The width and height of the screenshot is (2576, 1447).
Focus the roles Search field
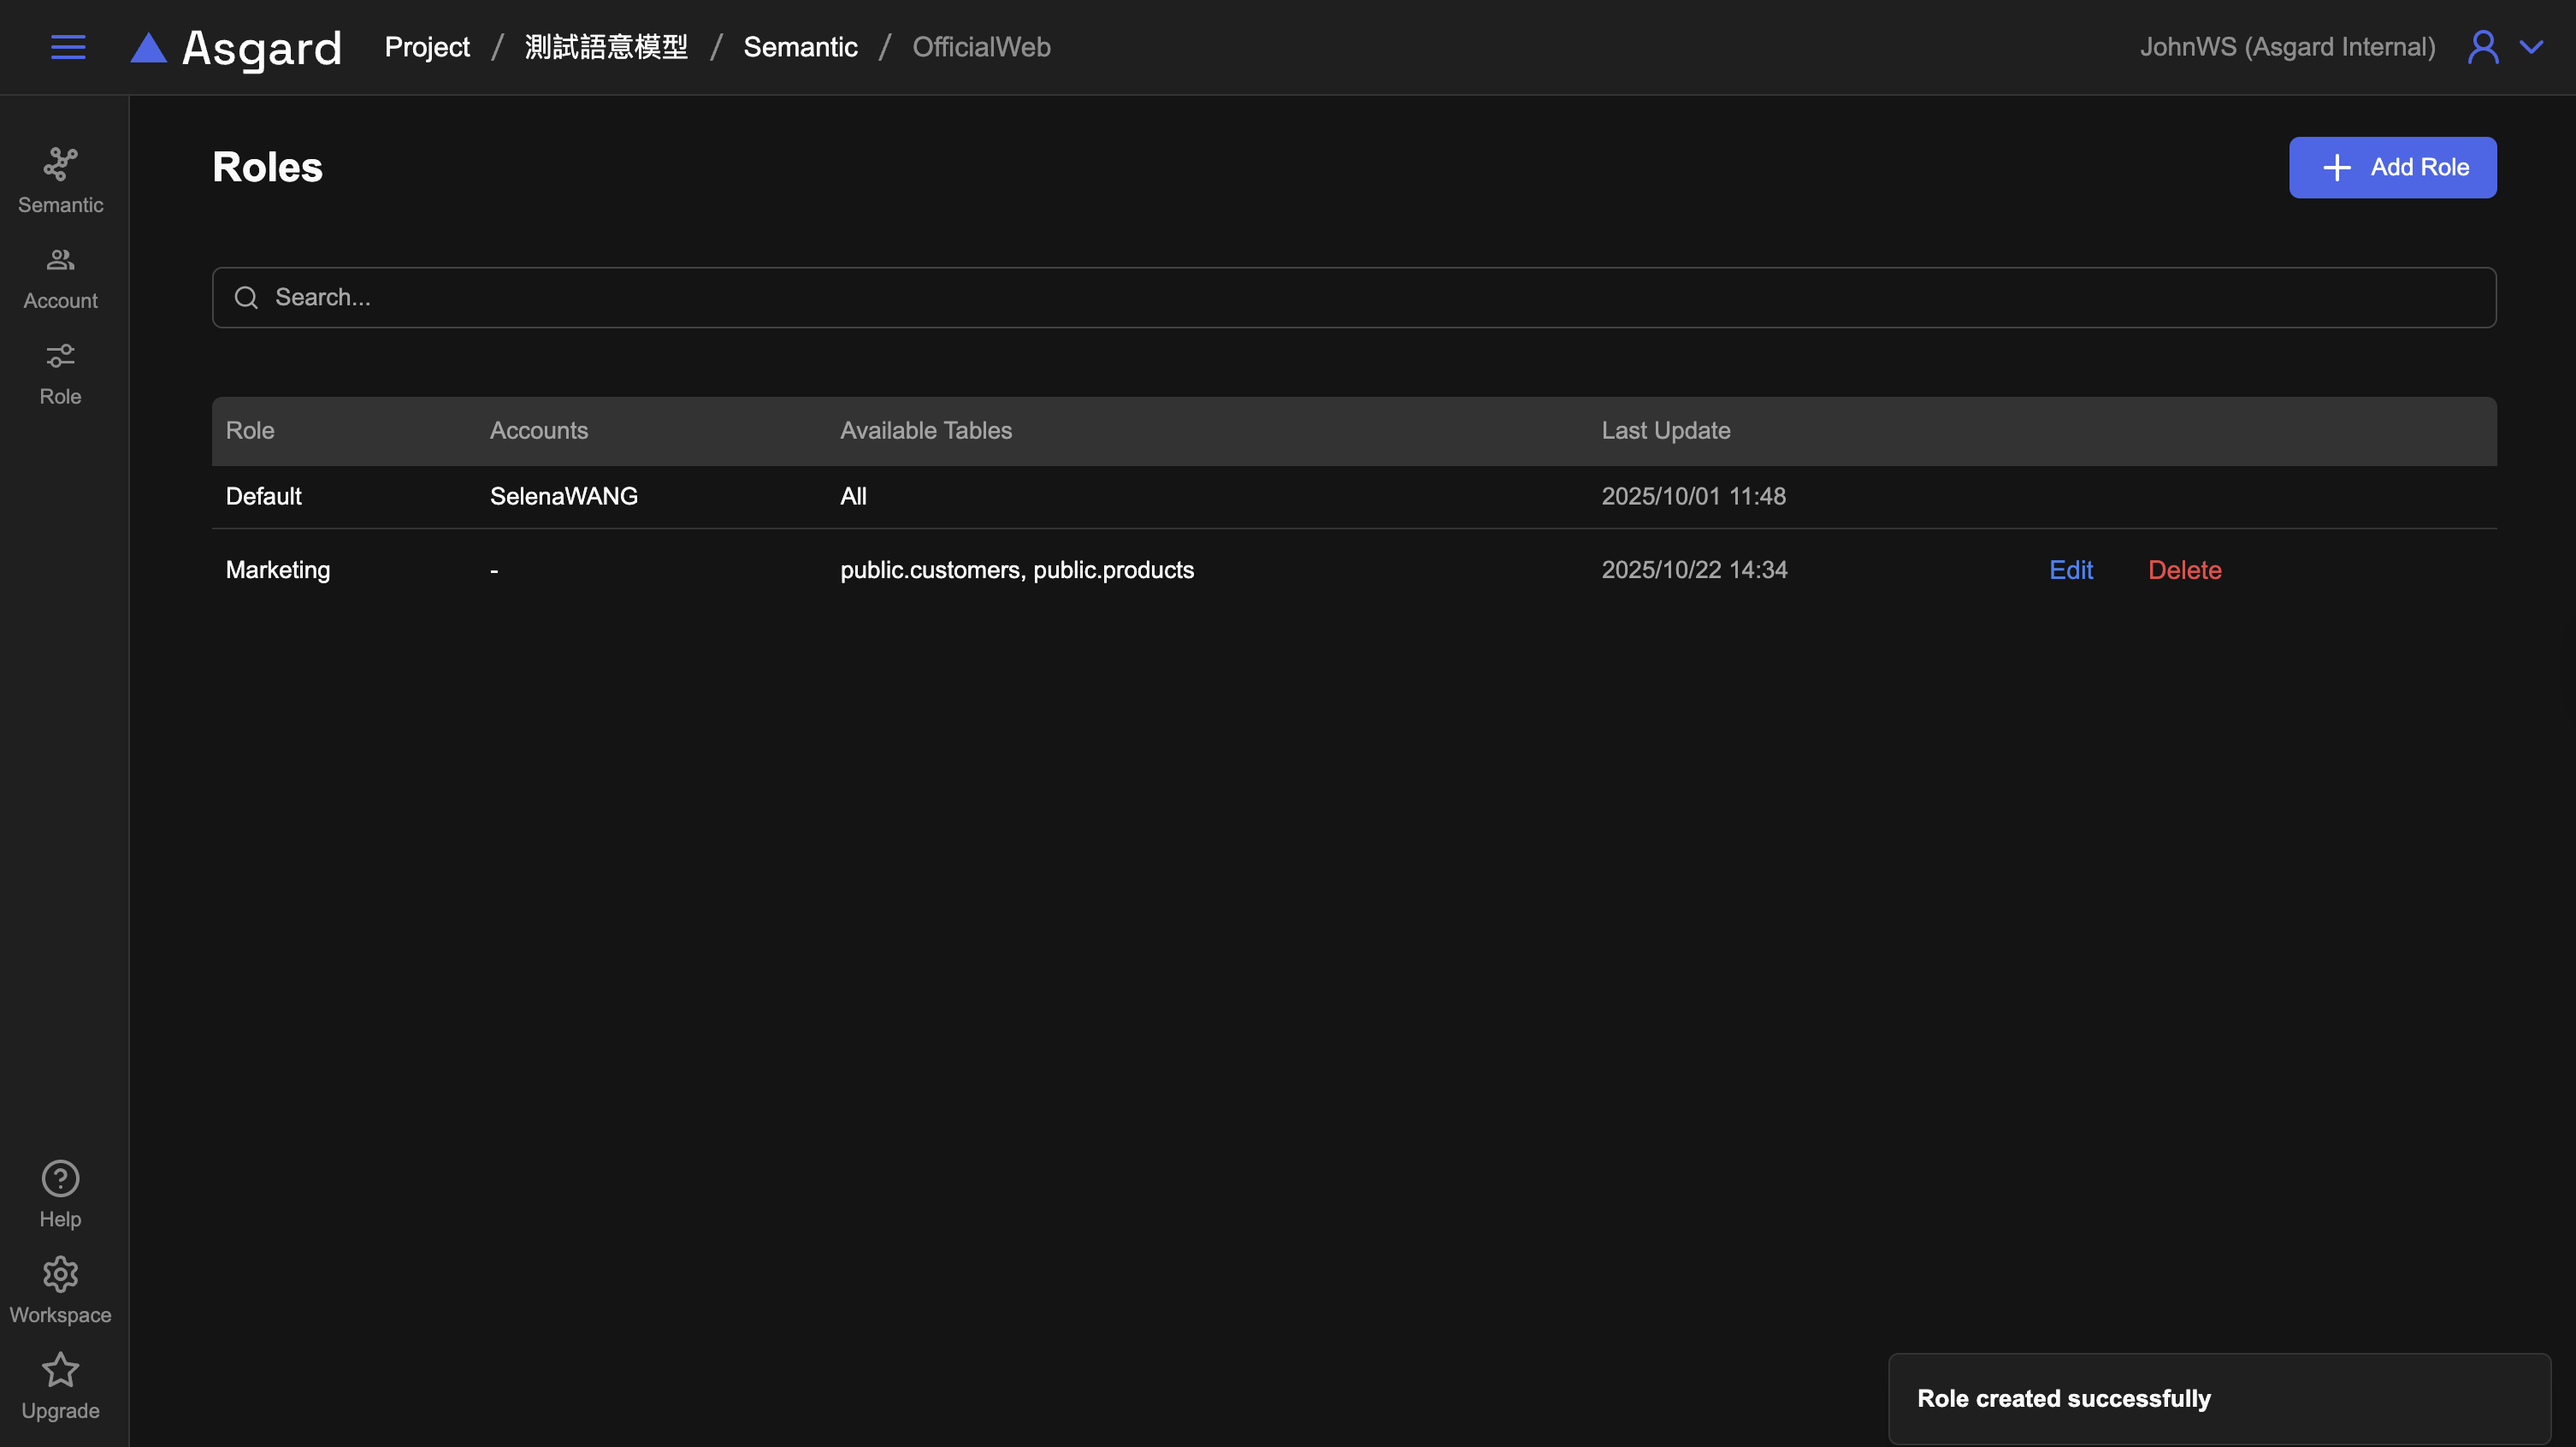coord(1353,297)
